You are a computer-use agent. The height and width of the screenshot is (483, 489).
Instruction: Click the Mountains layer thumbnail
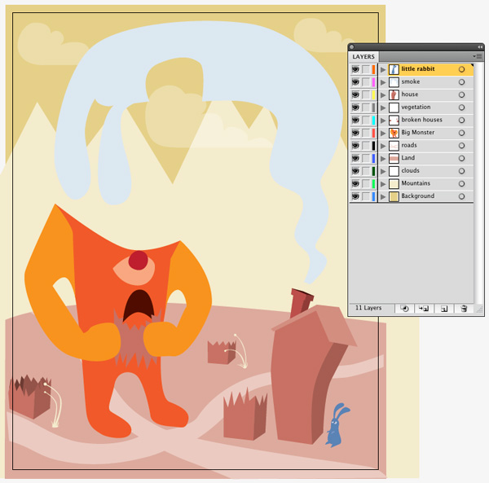tap(394, 184)
